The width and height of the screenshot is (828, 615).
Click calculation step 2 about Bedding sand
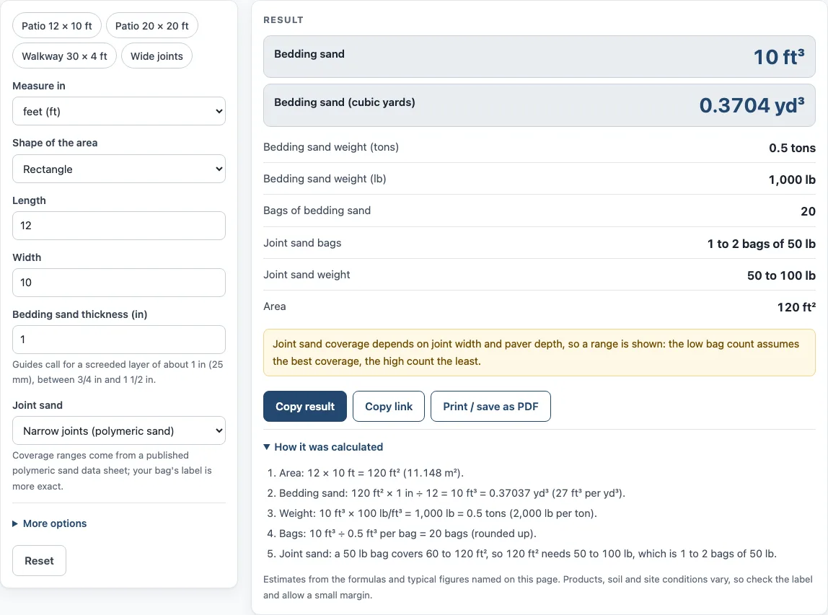click(x=452, y=493)
